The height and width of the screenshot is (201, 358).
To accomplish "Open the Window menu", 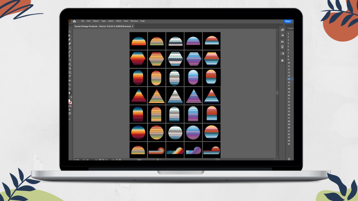I will (134, 21).
